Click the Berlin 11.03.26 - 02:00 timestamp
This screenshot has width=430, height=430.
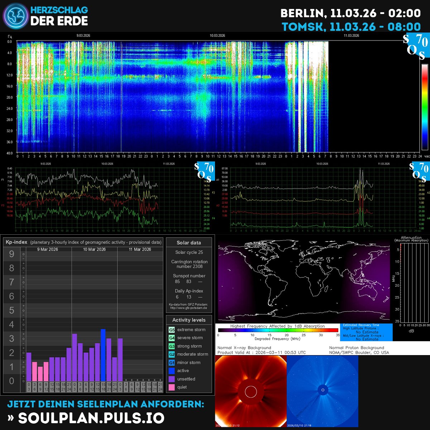351,14
